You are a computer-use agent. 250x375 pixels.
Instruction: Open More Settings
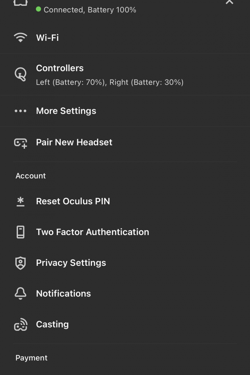coord(125,111)
